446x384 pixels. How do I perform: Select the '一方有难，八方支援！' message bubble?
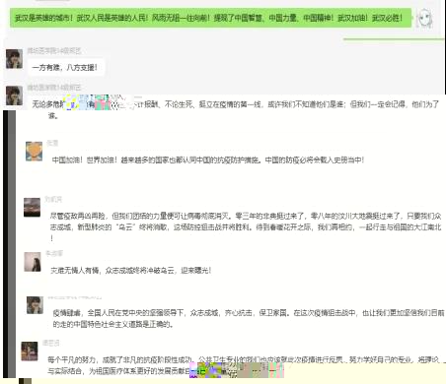coord(65,67)
